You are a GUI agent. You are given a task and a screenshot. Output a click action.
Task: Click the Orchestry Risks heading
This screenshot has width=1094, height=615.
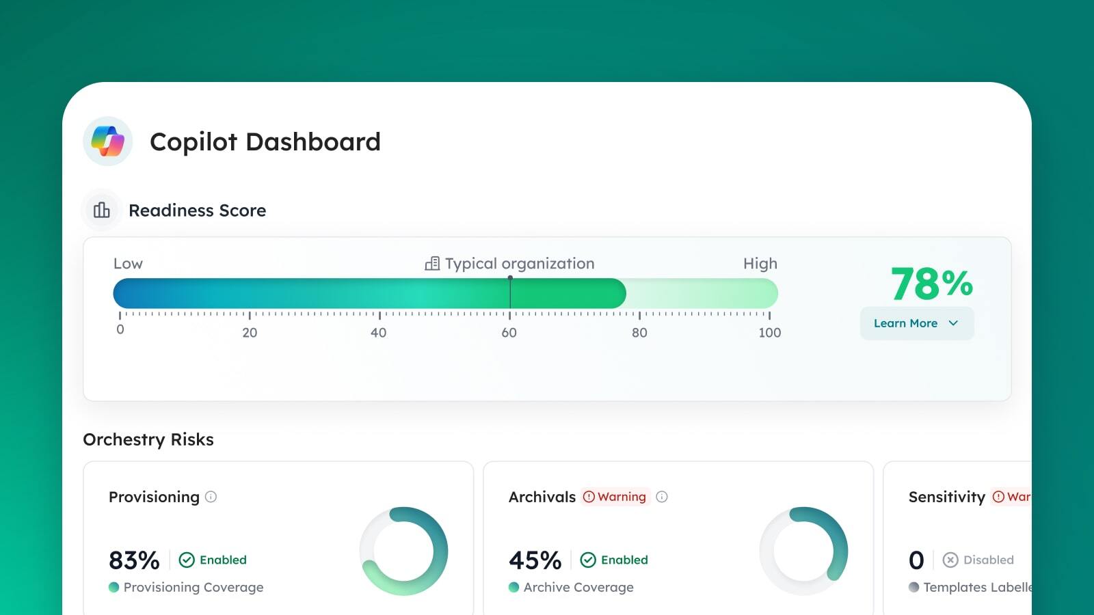[x=148, y=439]
